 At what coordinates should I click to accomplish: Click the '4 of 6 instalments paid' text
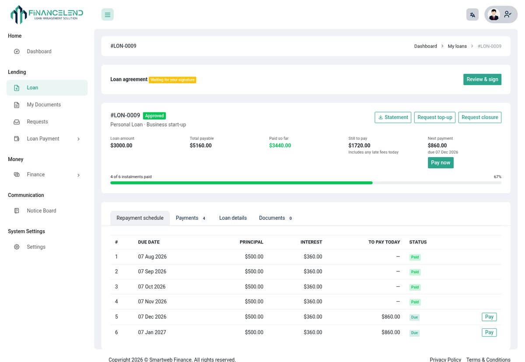pyautogui.click(x=131, y=177)
